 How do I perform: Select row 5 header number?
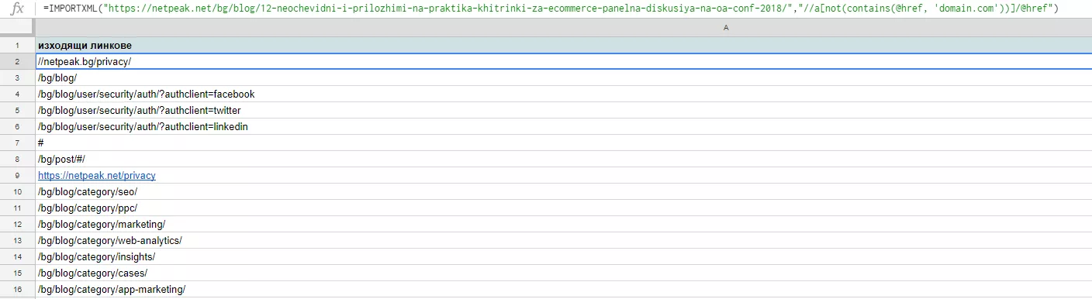click(x=17, y=111)
